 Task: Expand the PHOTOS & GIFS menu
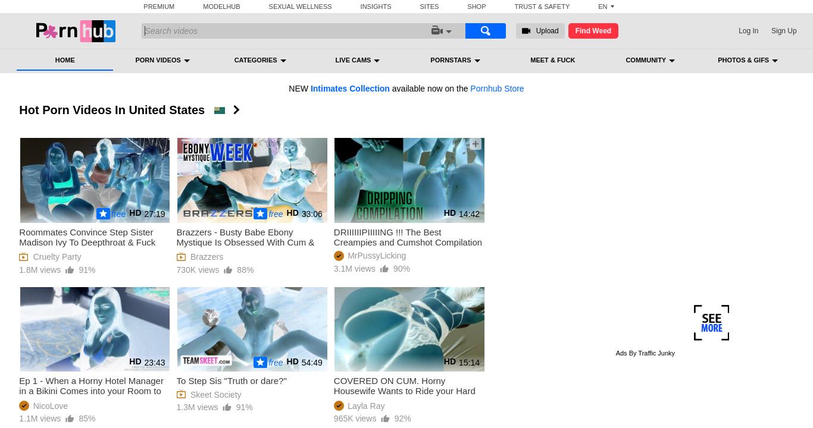coord(748,60)
